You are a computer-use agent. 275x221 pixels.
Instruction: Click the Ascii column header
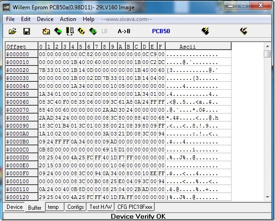tap(198, 46)
